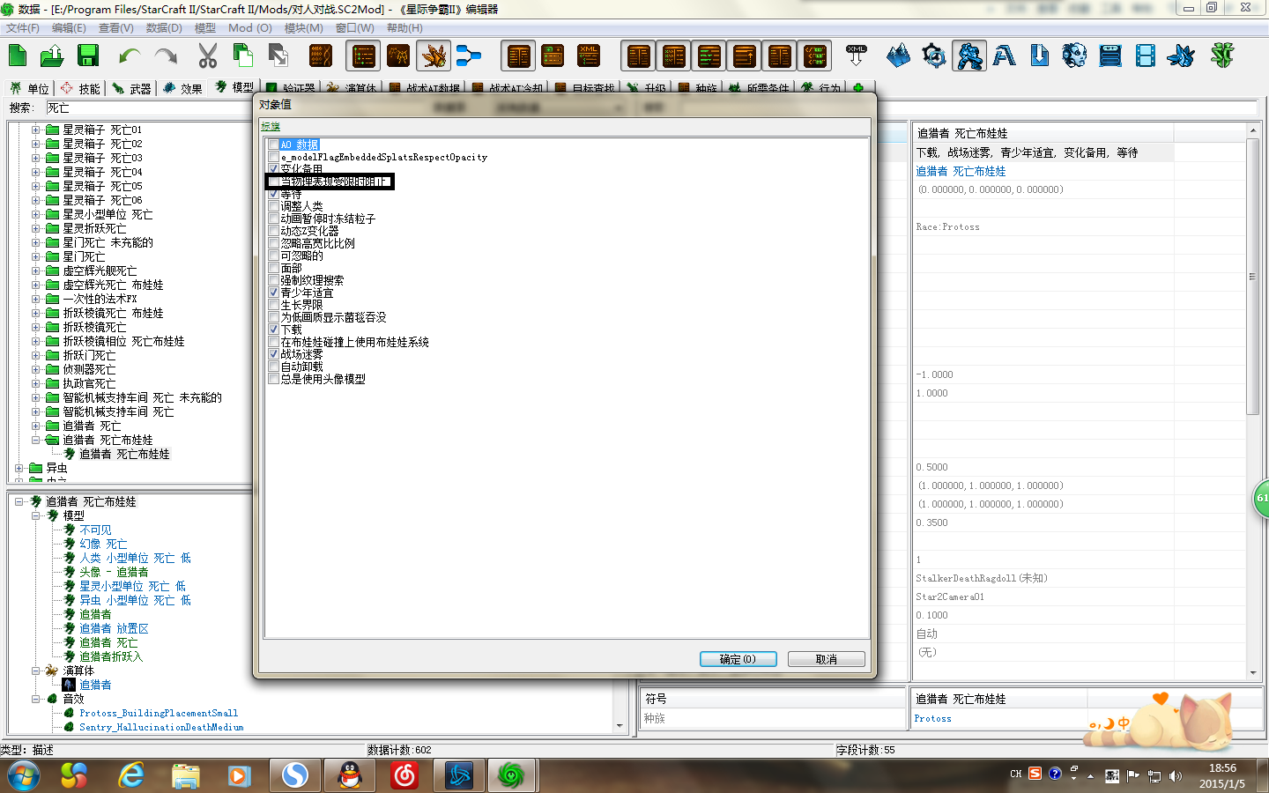Switch to the 单位 tab
The height and width of the screenshot is (793, 1269).
tap(29, 88)
